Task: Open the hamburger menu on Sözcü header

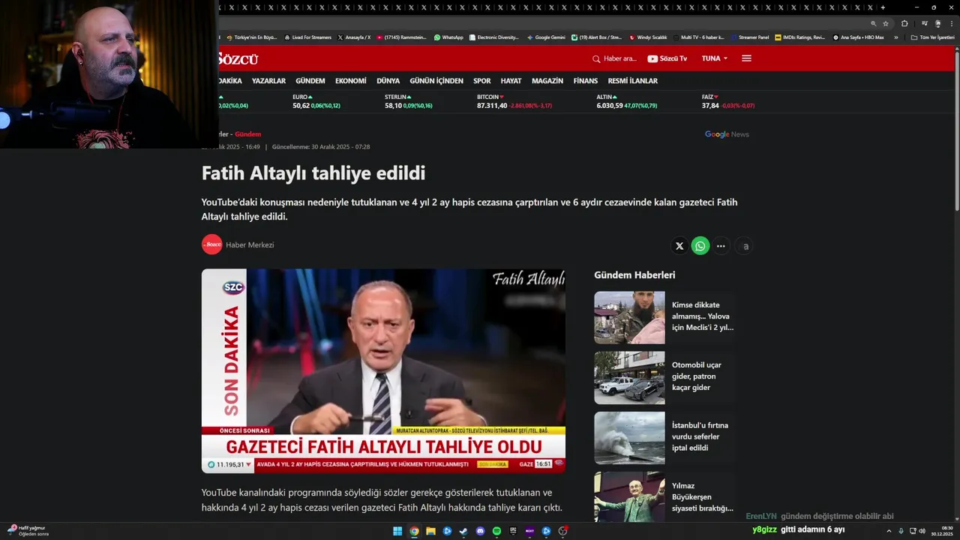Action: [746, 58]
